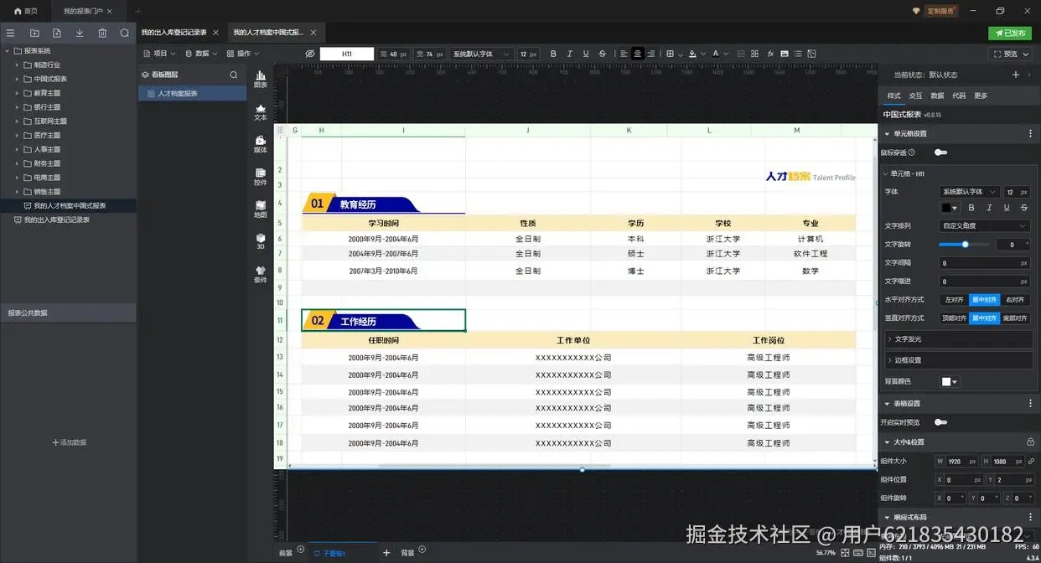Open the 媒体 media component panel
The height and width of the screenshot is (563, 1041).
click(261, 144)
